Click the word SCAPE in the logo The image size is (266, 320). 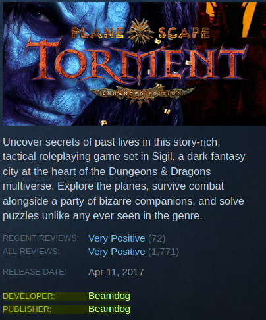click(x=184, y=33)
